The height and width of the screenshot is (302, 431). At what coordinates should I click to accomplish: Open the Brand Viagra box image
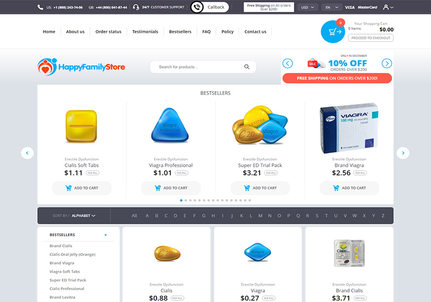pyautogui.click(x=349, y=128)
